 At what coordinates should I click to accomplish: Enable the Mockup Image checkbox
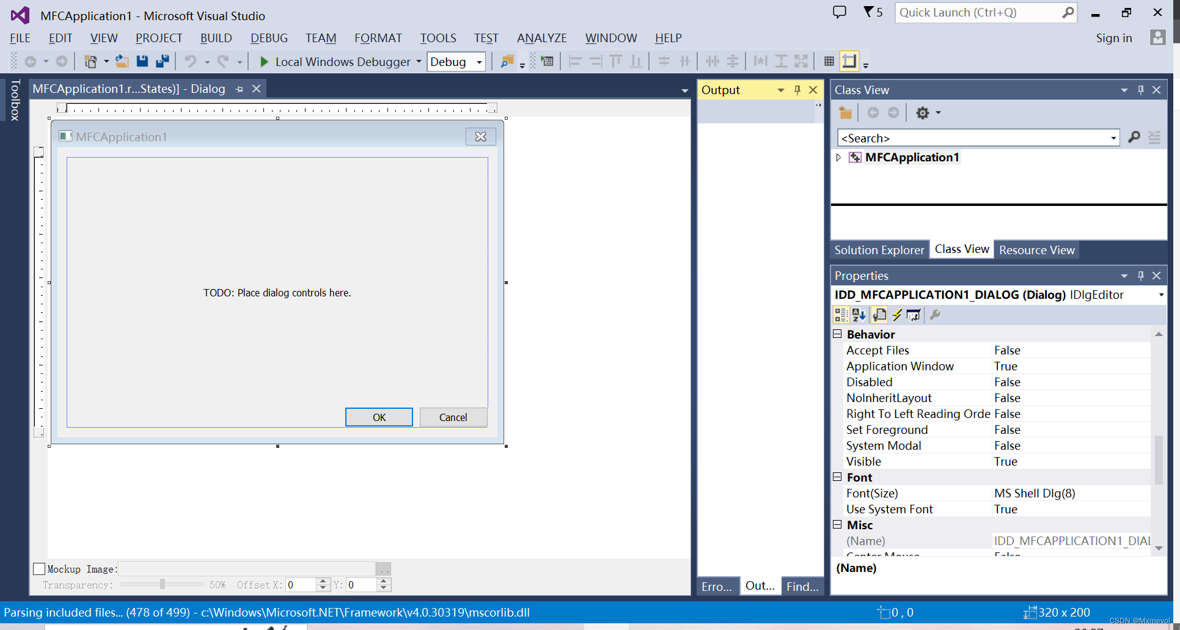[x=39, y=569]
